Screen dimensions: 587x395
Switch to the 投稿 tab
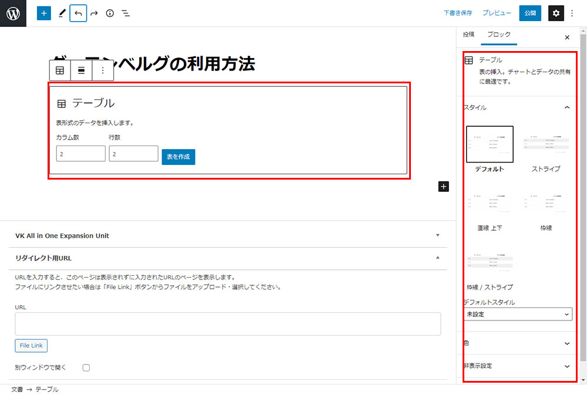point(468,35)
